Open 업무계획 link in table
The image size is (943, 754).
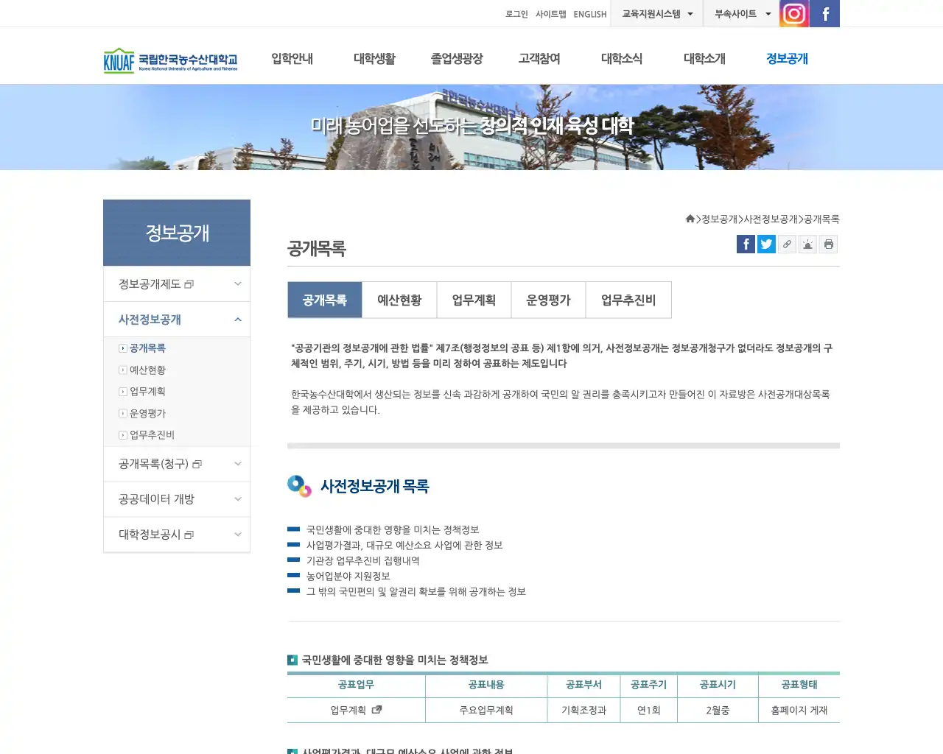(348, 710)
